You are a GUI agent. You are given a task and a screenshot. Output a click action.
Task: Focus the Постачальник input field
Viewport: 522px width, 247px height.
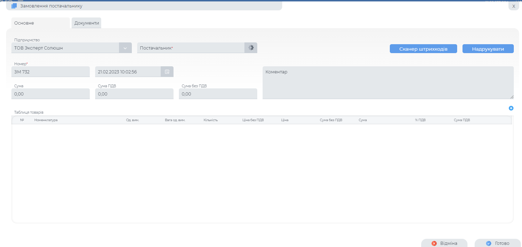pos(191,48)
